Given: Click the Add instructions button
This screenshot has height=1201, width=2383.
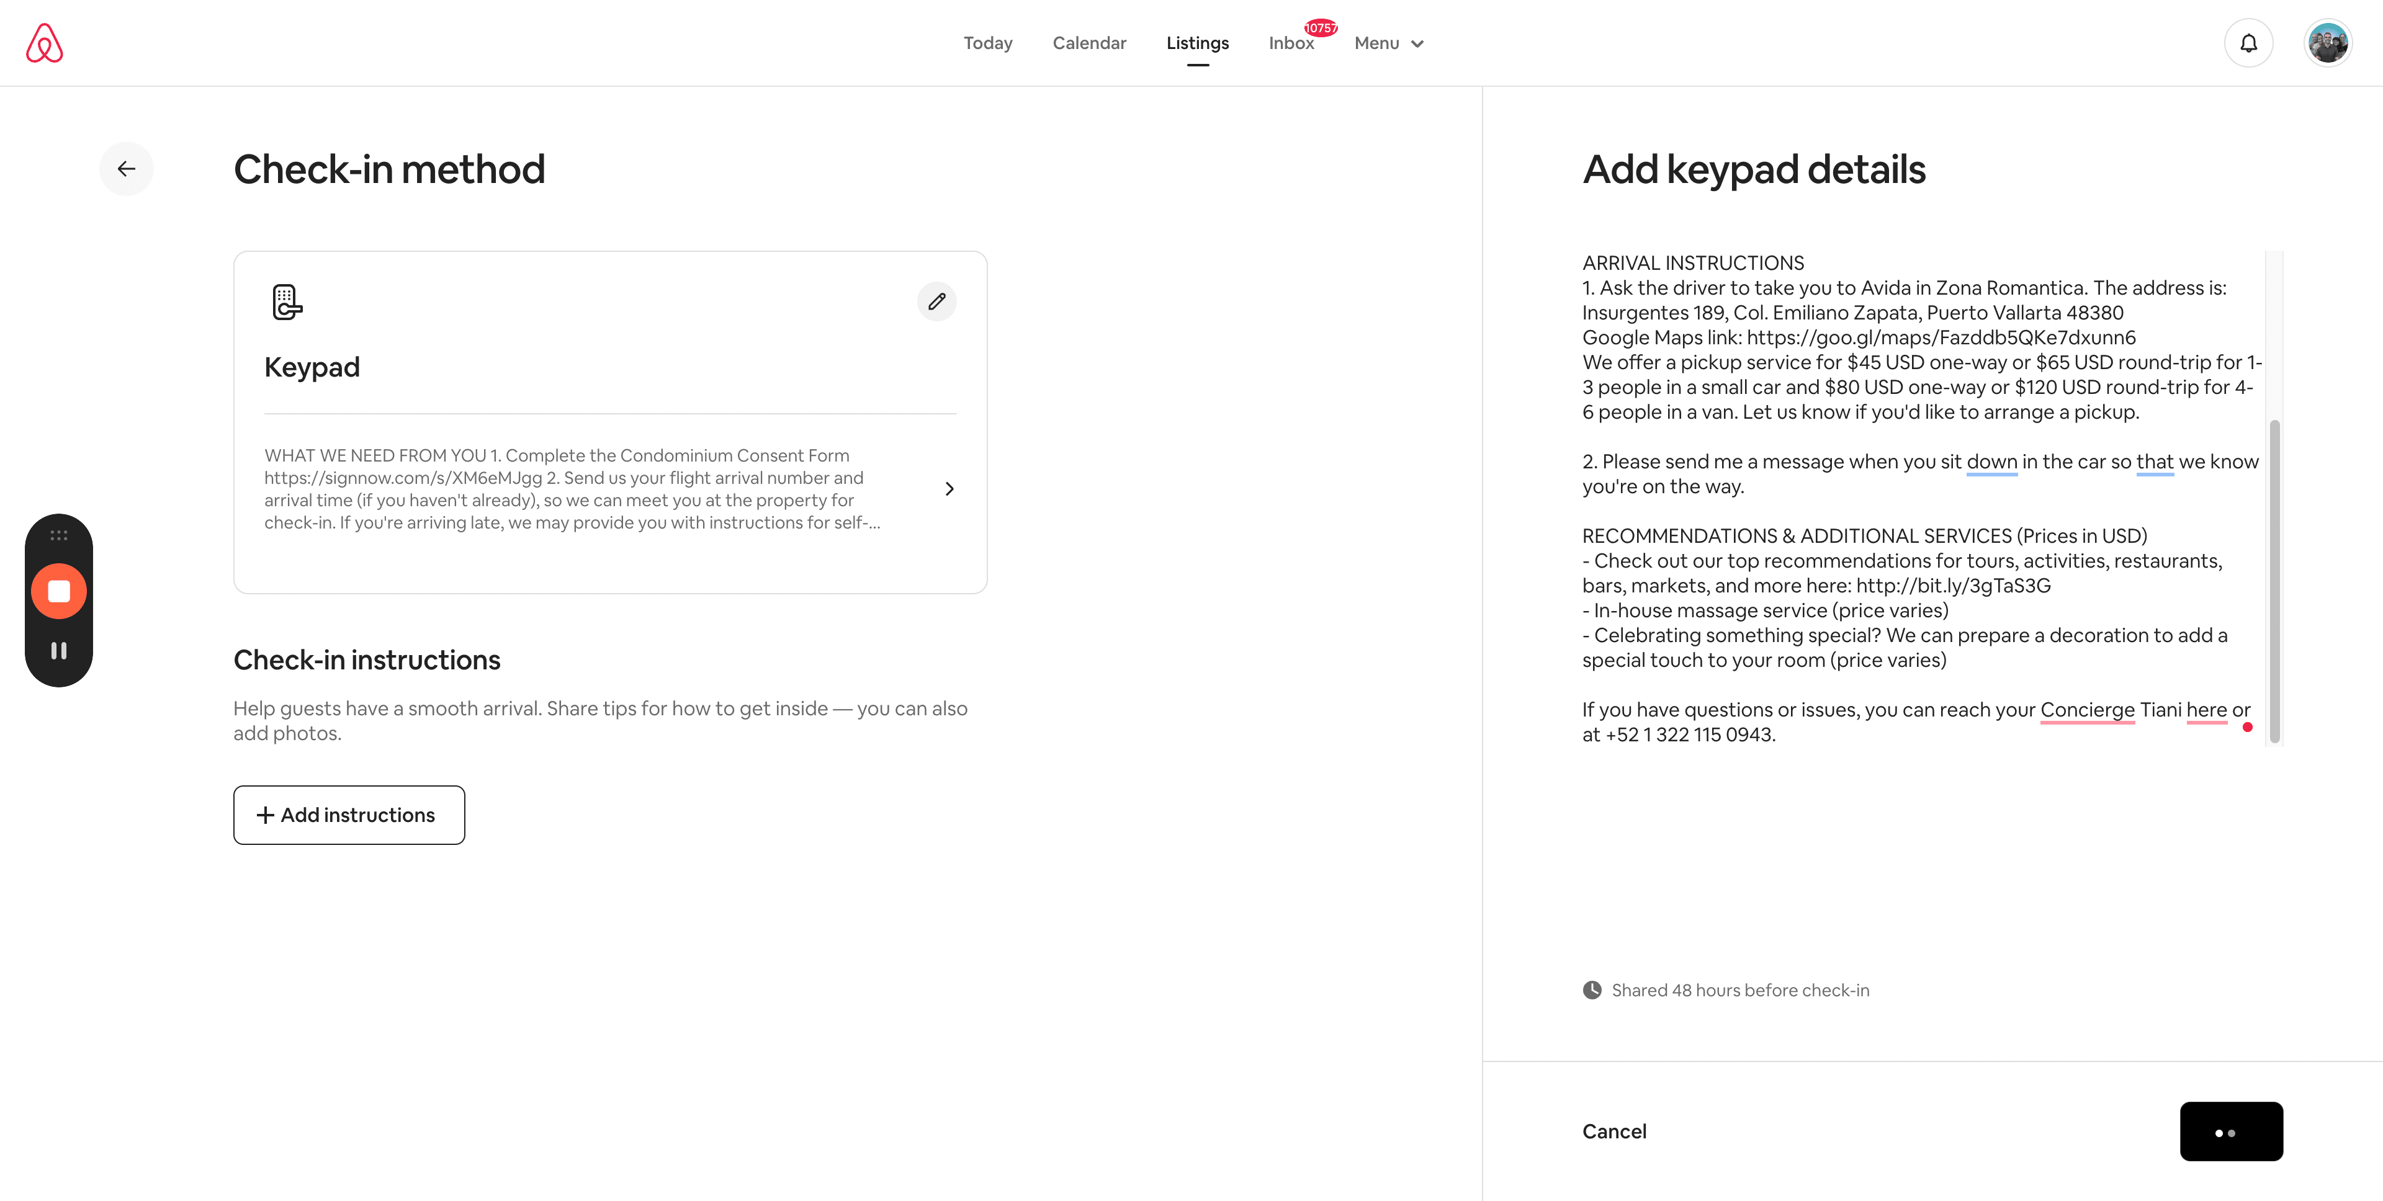Looking at the screenshot, I should 349,815.
